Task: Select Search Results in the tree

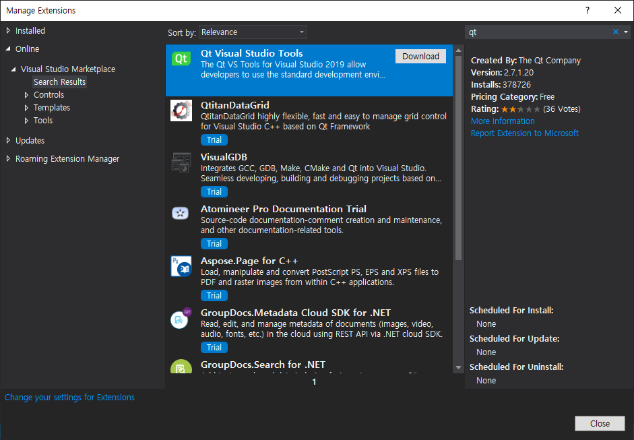Action: (x=59, y=82)
